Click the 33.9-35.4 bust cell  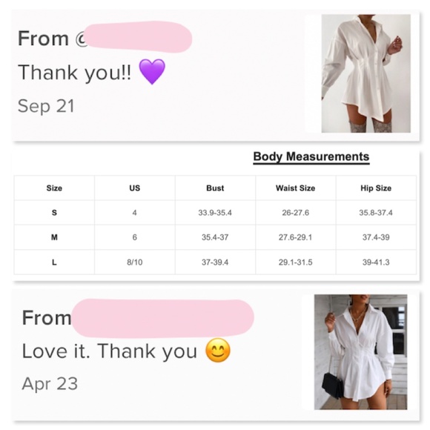[215, 213]
